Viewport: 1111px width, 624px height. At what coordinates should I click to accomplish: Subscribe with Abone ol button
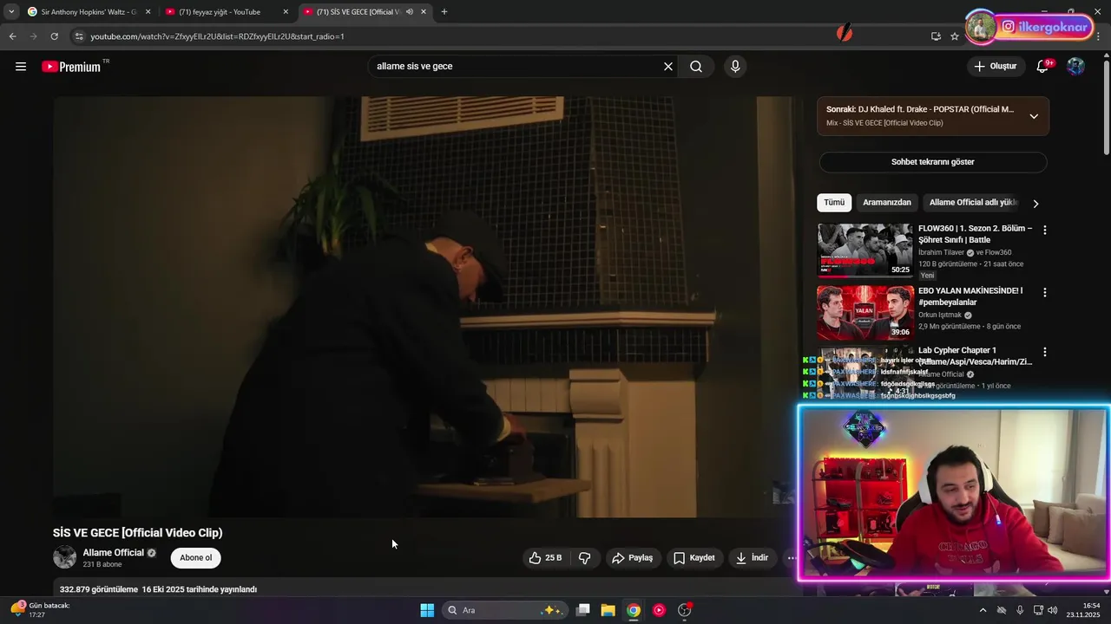(x=196, y=558)
